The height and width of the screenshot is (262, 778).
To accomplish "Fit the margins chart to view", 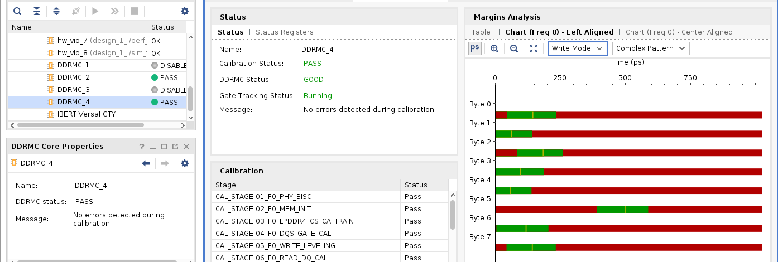I will click(534, 48).
